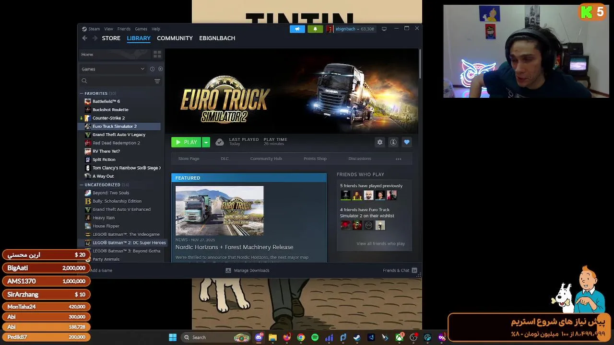Click the cloud status checkmark icon
Screen dimensions: 614x345
[219, 142]
